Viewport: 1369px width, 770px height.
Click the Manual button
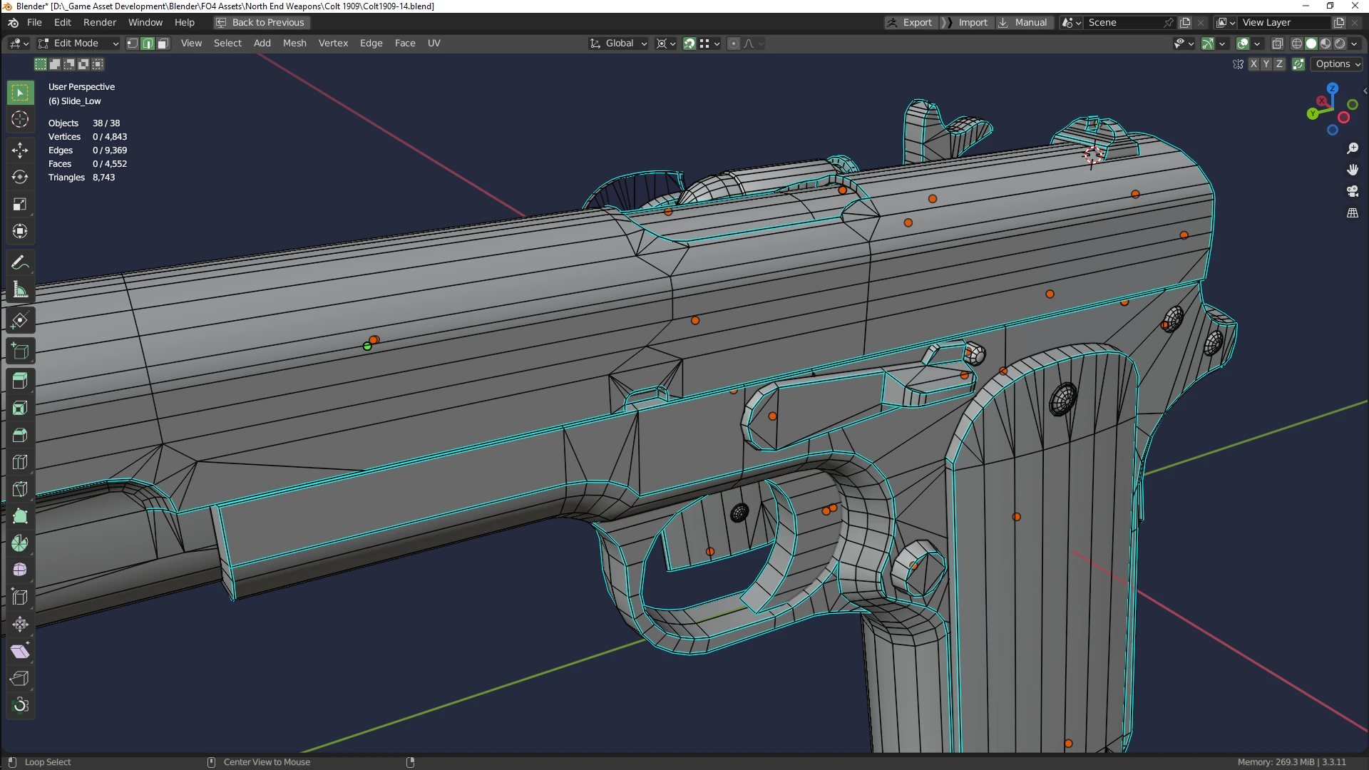[x=1023, y=23]
